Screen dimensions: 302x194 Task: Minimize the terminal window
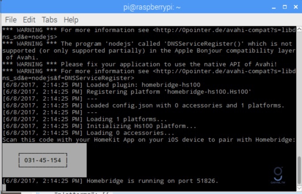coord(274,7)
